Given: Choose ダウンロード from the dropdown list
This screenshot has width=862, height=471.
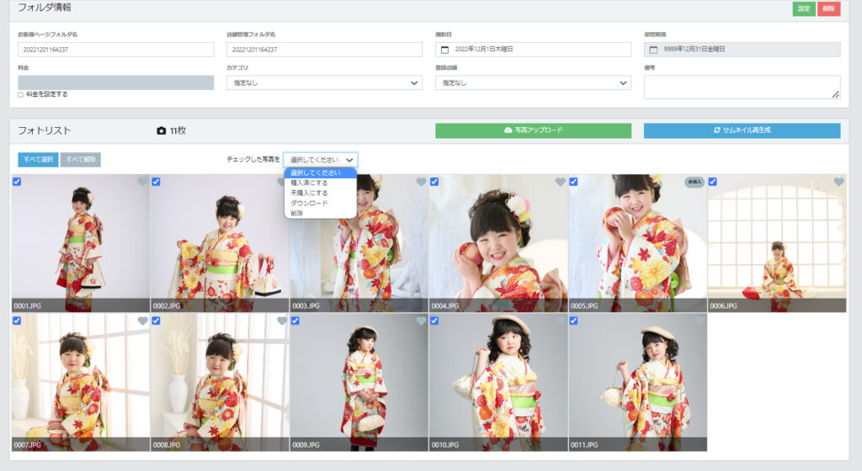Looking at the screenshot, I should coord(309,203).
